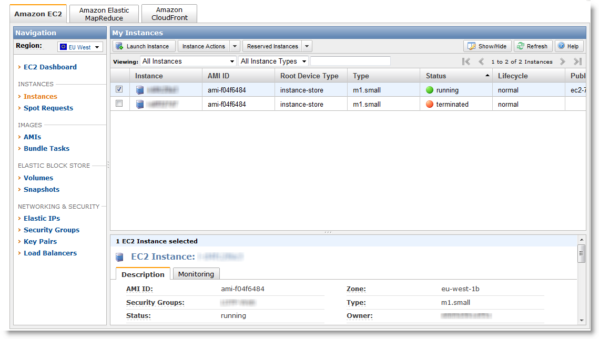Click Reserved Instances button
Viewport: 599px width, 339px height.
272,46
